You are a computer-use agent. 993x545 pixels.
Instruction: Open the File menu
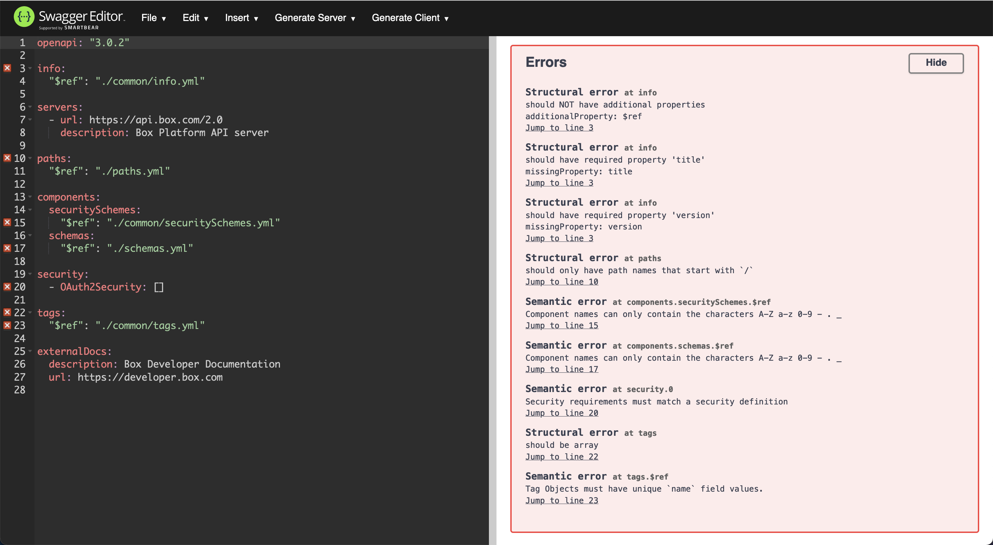click(153, 18)
